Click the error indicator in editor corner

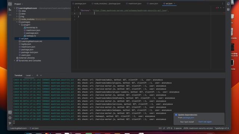click(217, 7)
